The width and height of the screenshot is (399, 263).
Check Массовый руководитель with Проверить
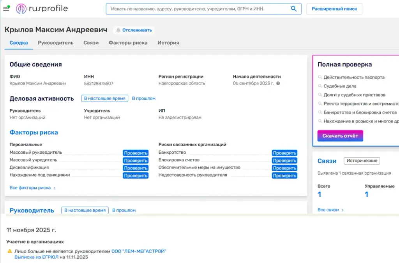pos(136,153)
